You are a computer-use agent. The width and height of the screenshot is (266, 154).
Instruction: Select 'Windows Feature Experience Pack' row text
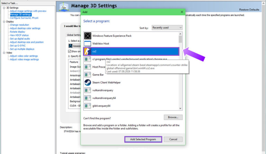pos(112,36)
